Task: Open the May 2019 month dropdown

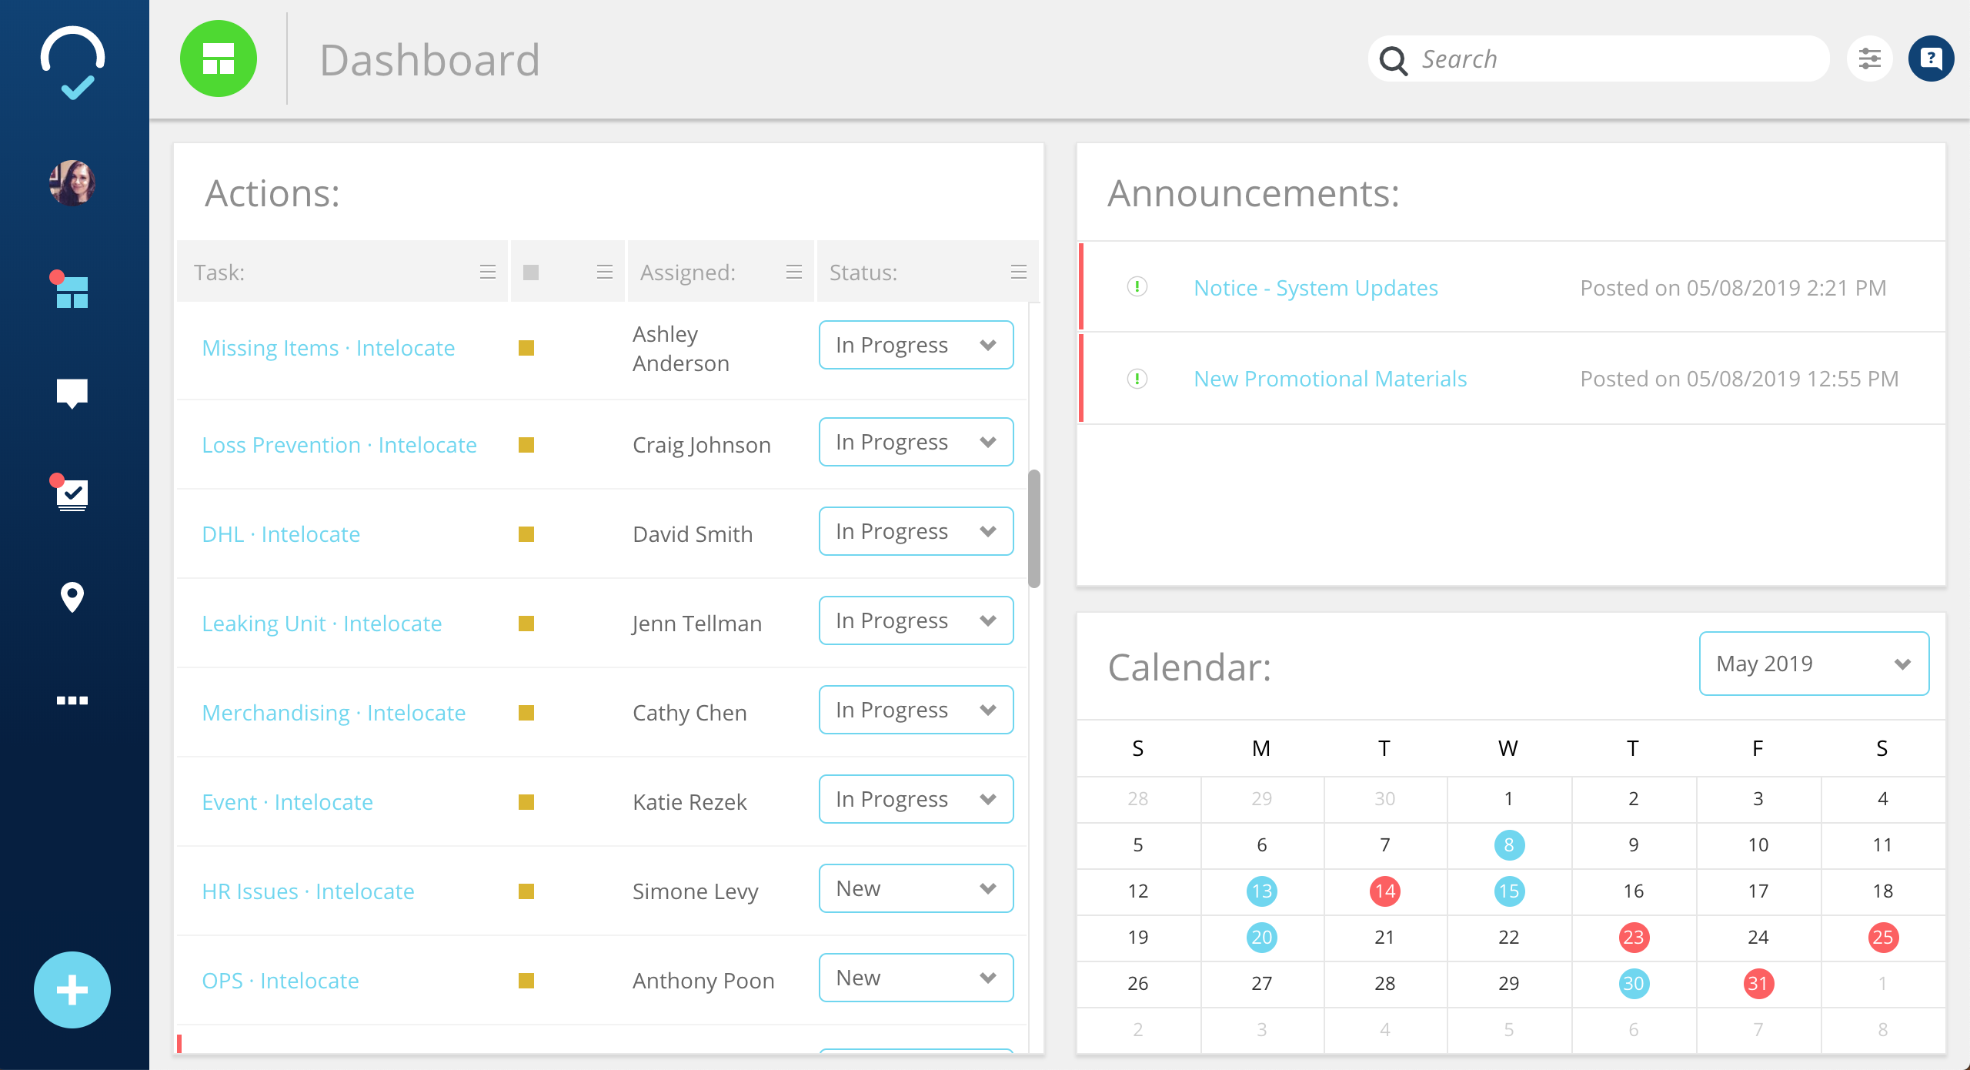Action: click(x=1814, y=664)
